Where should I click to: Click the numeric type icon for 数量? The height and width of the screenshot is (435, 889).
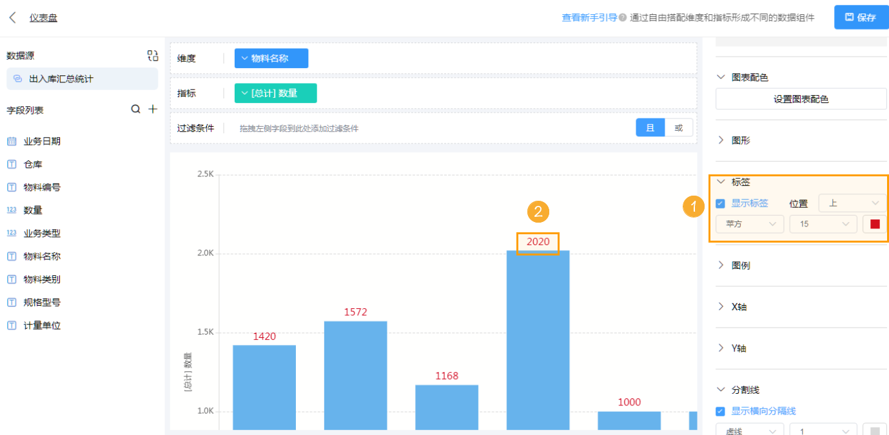pyautogui.click(x=12, y=210)
